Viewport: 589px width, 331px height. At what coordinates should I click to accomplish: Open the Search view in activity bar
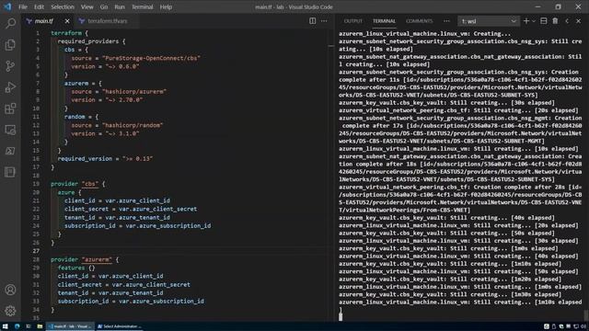(10, 23)
